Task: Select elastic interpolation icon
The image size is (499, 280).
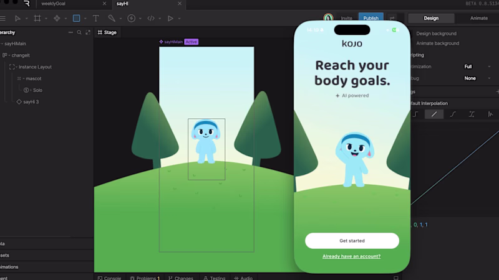Action: [490, 114]
